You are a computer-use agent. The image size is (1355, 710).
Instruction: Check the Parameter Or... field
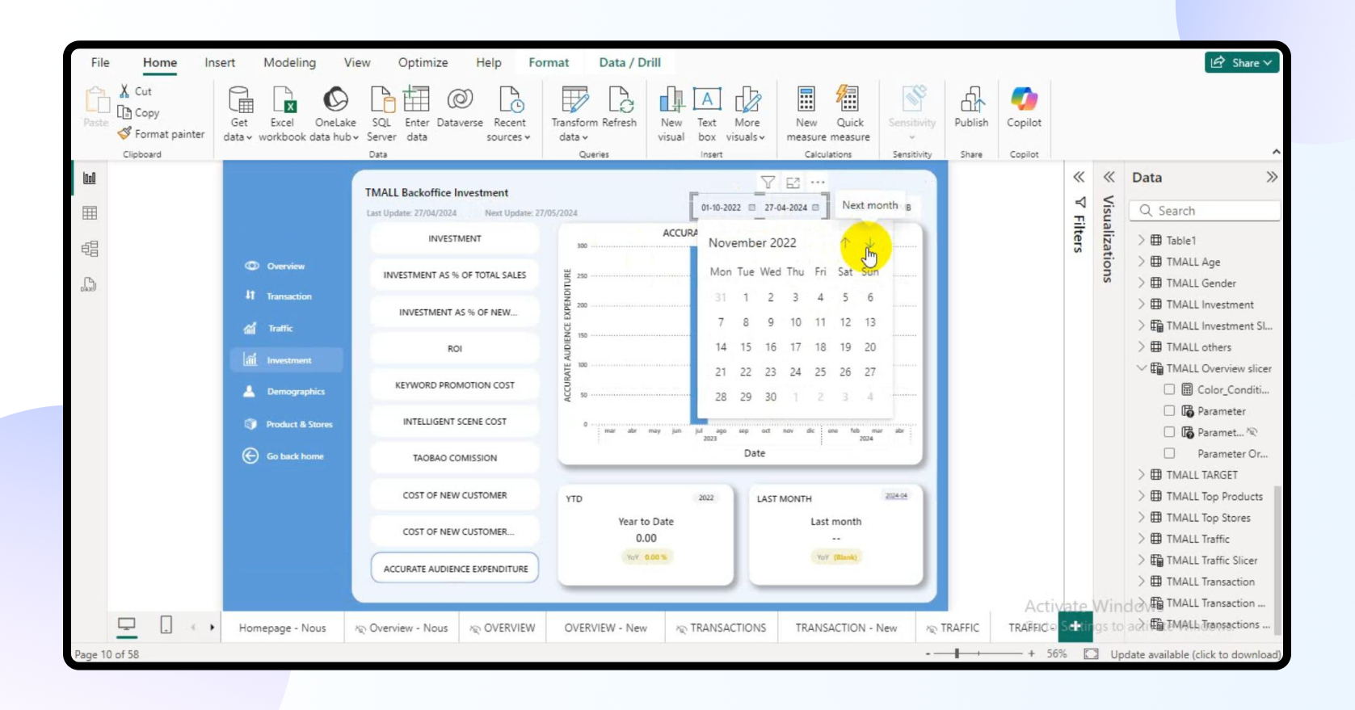point(1169,453)
